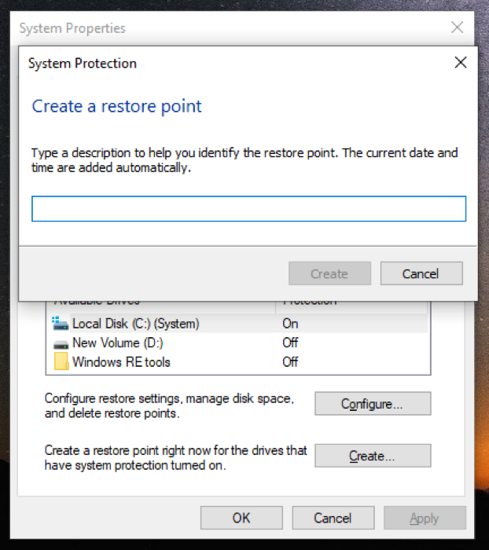489x550 pixels.
Task: Click the Apply button
Action: point(425,518)
